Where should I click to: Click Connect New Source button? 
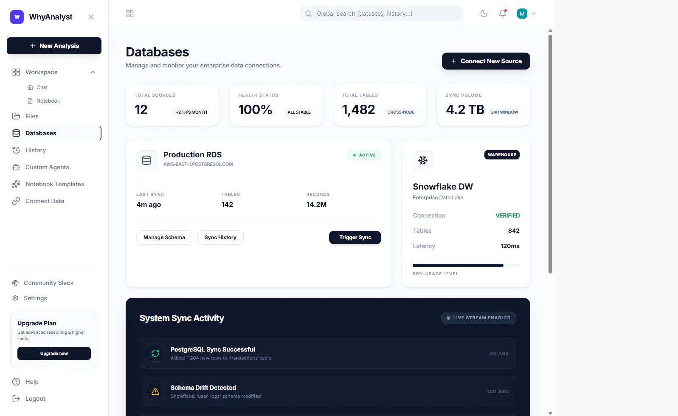pyautogui.click(x=486, y=61)
